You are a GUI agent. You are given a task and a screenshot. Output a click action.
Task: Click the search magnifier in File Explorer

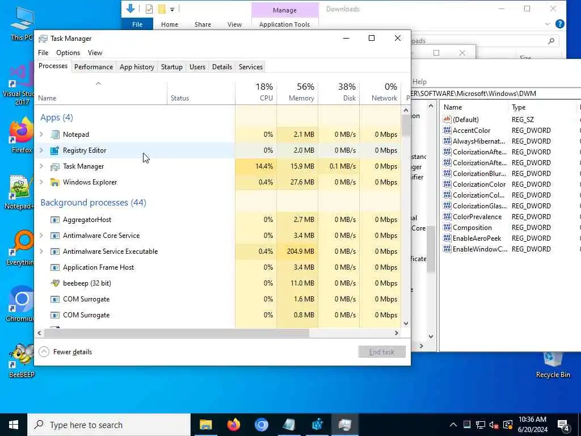tap(551, 41)
